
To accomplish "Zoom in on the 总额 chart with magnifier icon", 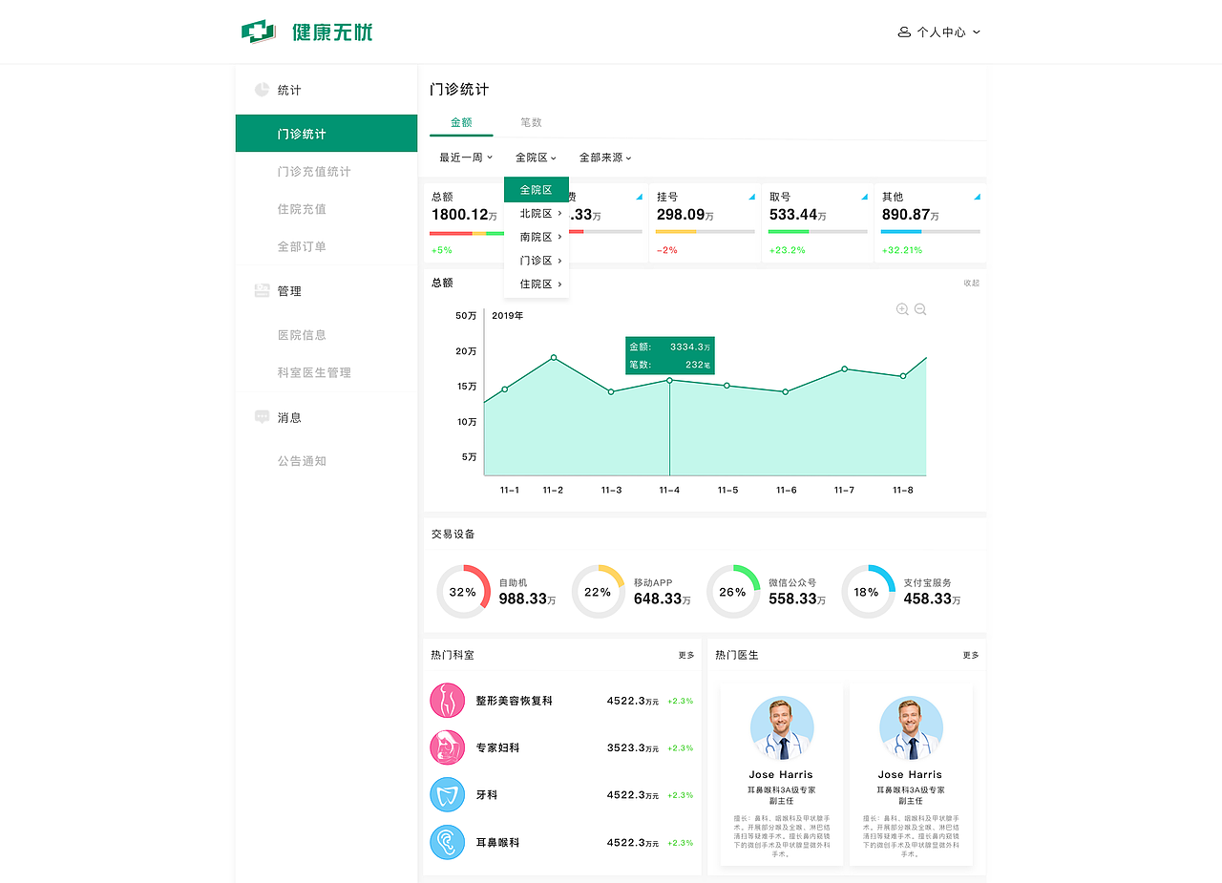I will pyautogui.click(x=900, y=309).
